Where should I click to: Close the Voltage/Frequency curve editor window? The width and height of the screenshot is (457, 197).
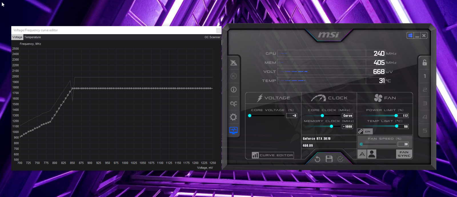click(218, 30)
